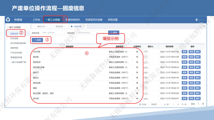Edit the 废钛板 row via 编辑

191,57
